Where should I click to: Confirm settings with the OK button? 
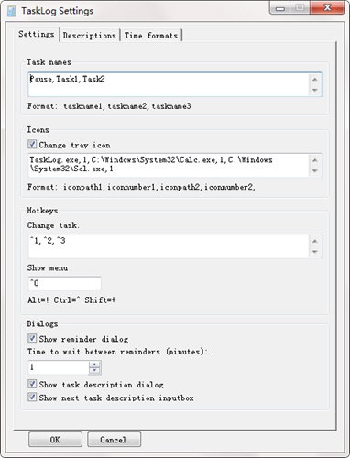55,440
